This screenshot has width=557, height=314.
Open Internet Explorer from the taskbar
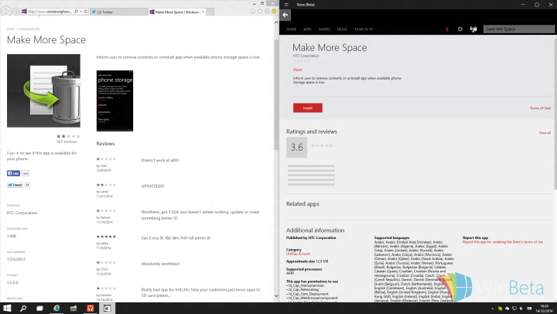[x=57, y=308]
